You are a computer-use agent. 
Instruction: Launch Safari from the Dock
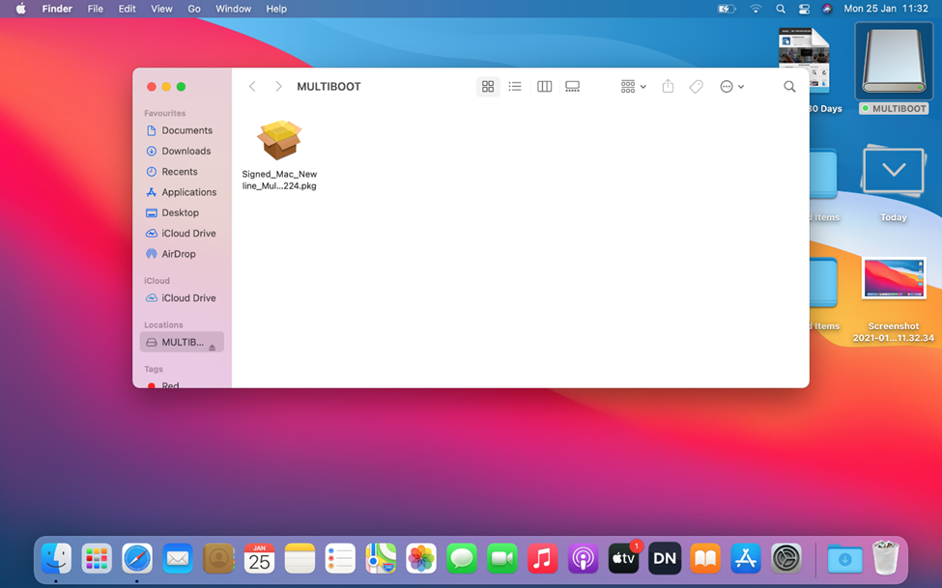[137, 558]
